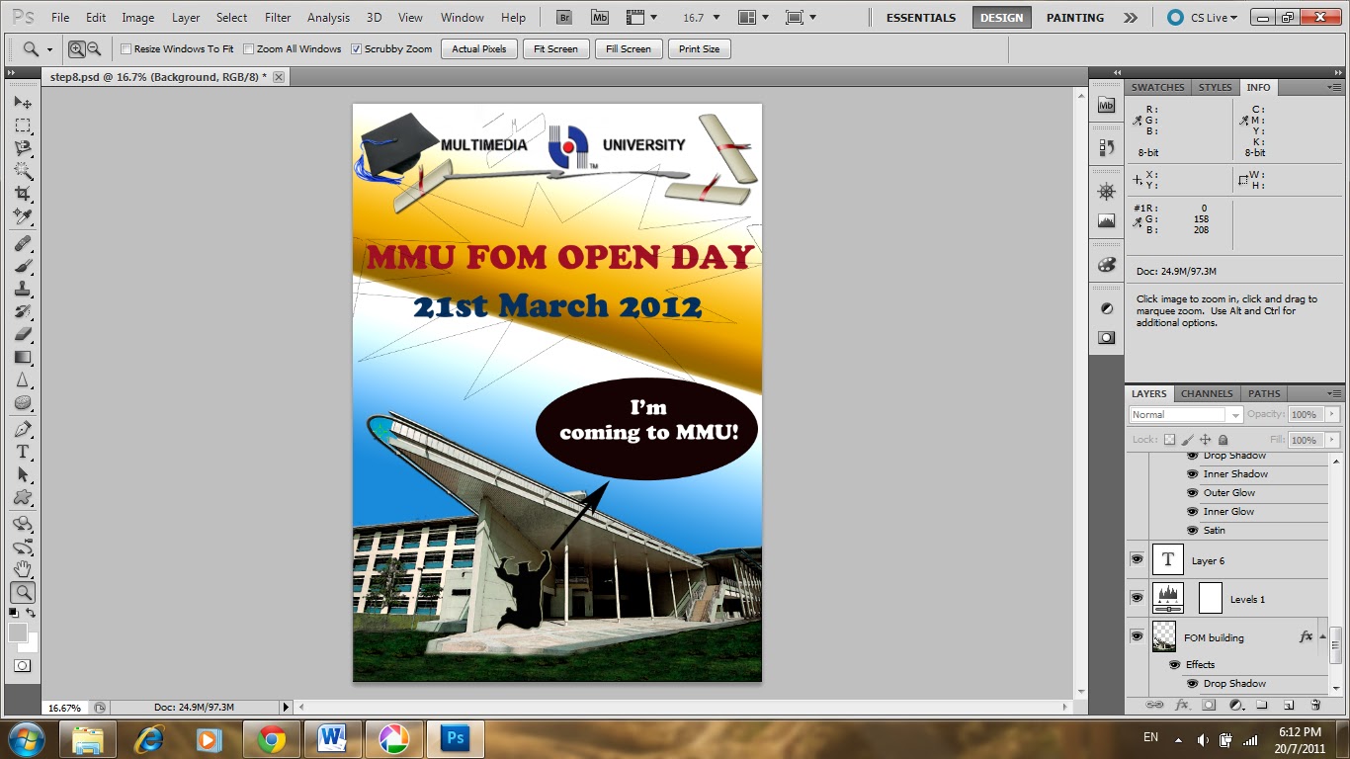Switch to the Painting workspace

[x=1075, y=18]
